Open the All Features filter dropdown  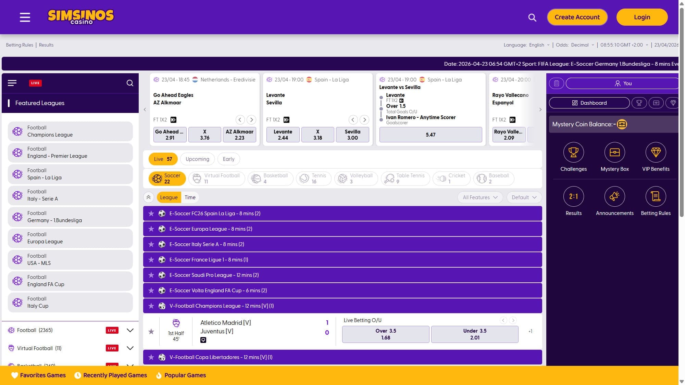(x=480, y=197)
